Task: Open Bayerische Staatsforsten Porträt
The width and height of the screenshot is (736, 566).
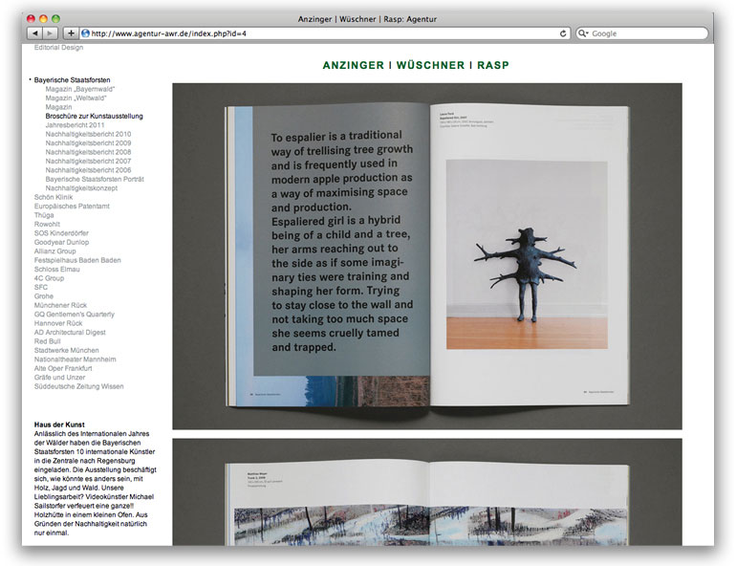Action: point(95,180)
